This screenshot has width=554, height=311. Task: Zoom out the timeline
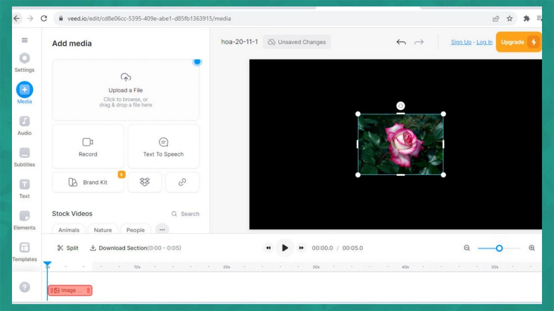(467, 248)
